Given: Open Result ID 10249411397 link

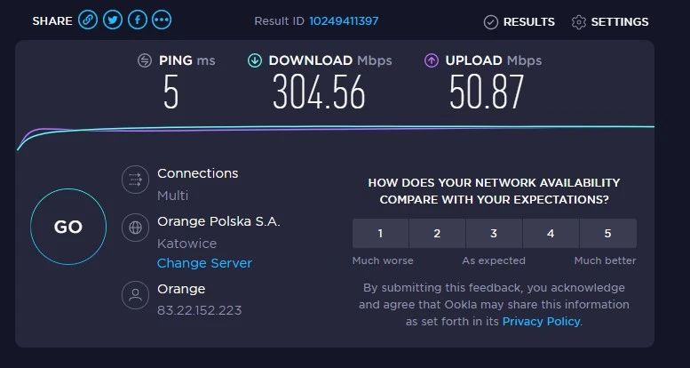Looking at the screenshot, I should pyautogui.click(x=344, y=21).
